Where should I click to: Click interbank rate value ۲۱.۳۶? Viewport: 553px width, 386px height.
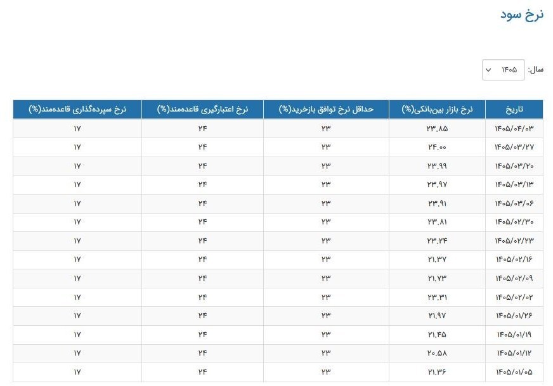(437, 372)
